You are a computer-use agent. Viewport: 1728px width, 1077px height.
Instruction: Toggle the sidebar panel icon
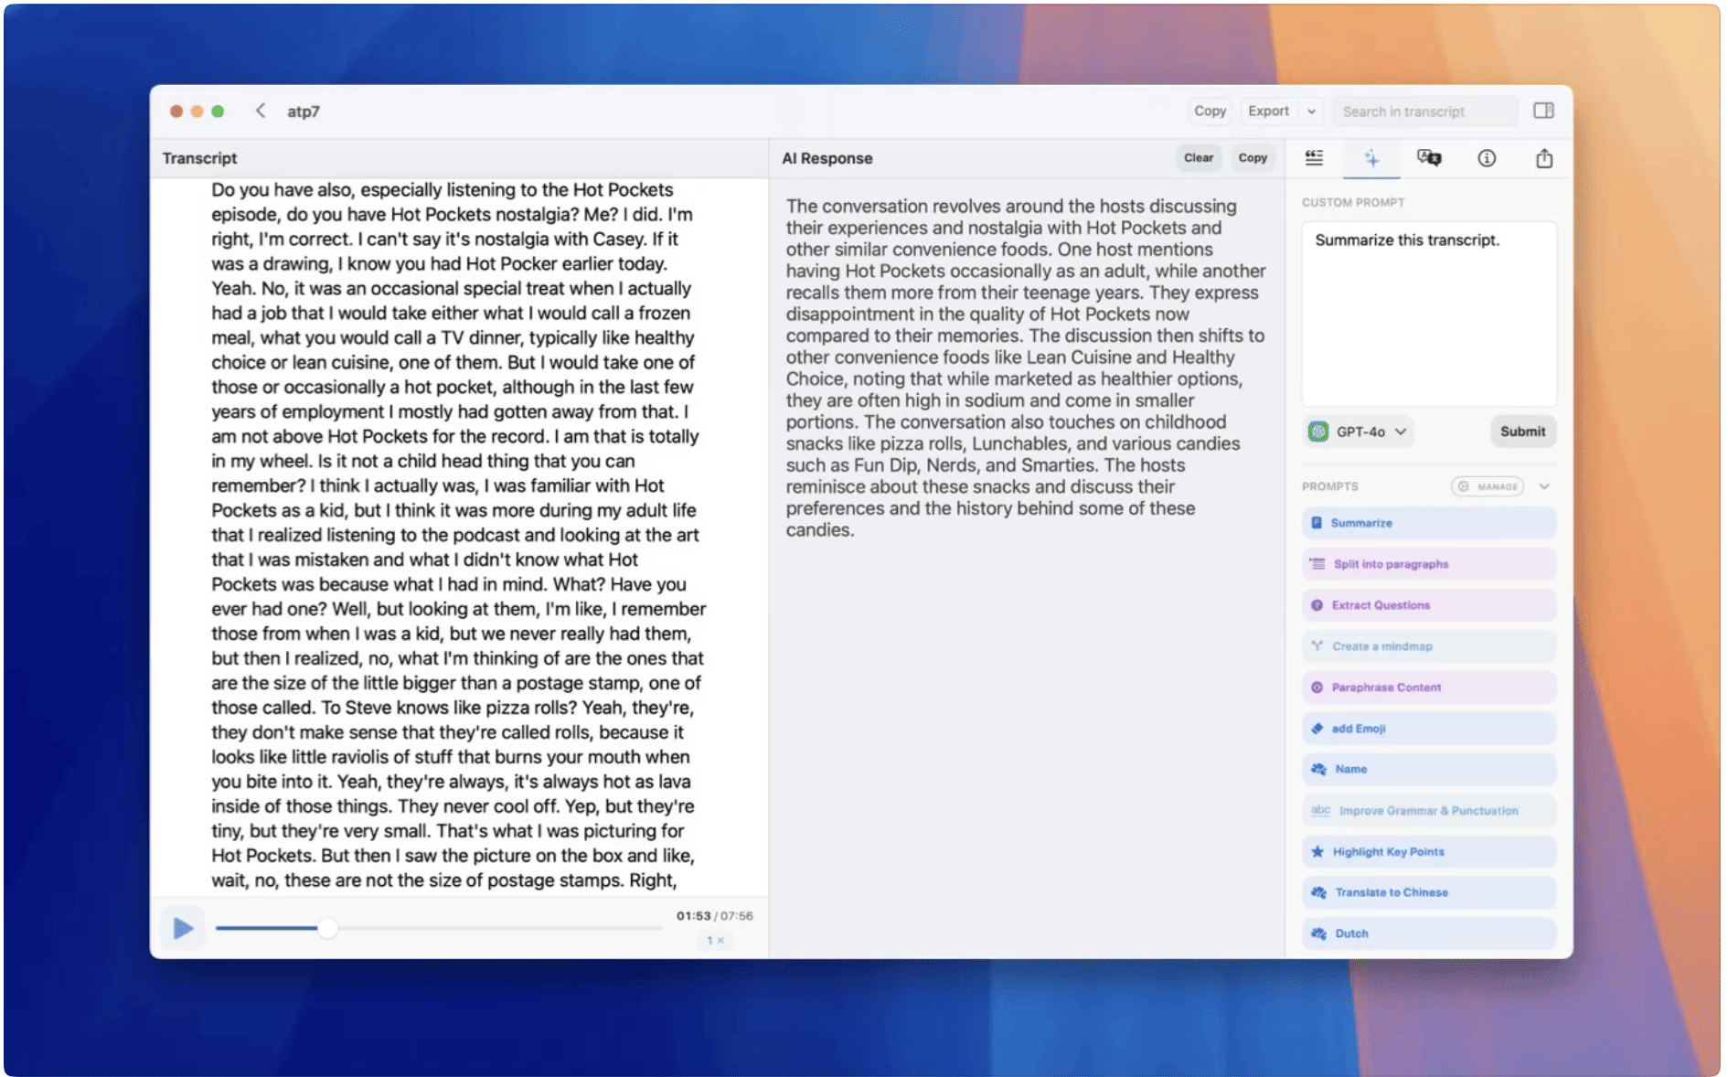click(1543, 111)
